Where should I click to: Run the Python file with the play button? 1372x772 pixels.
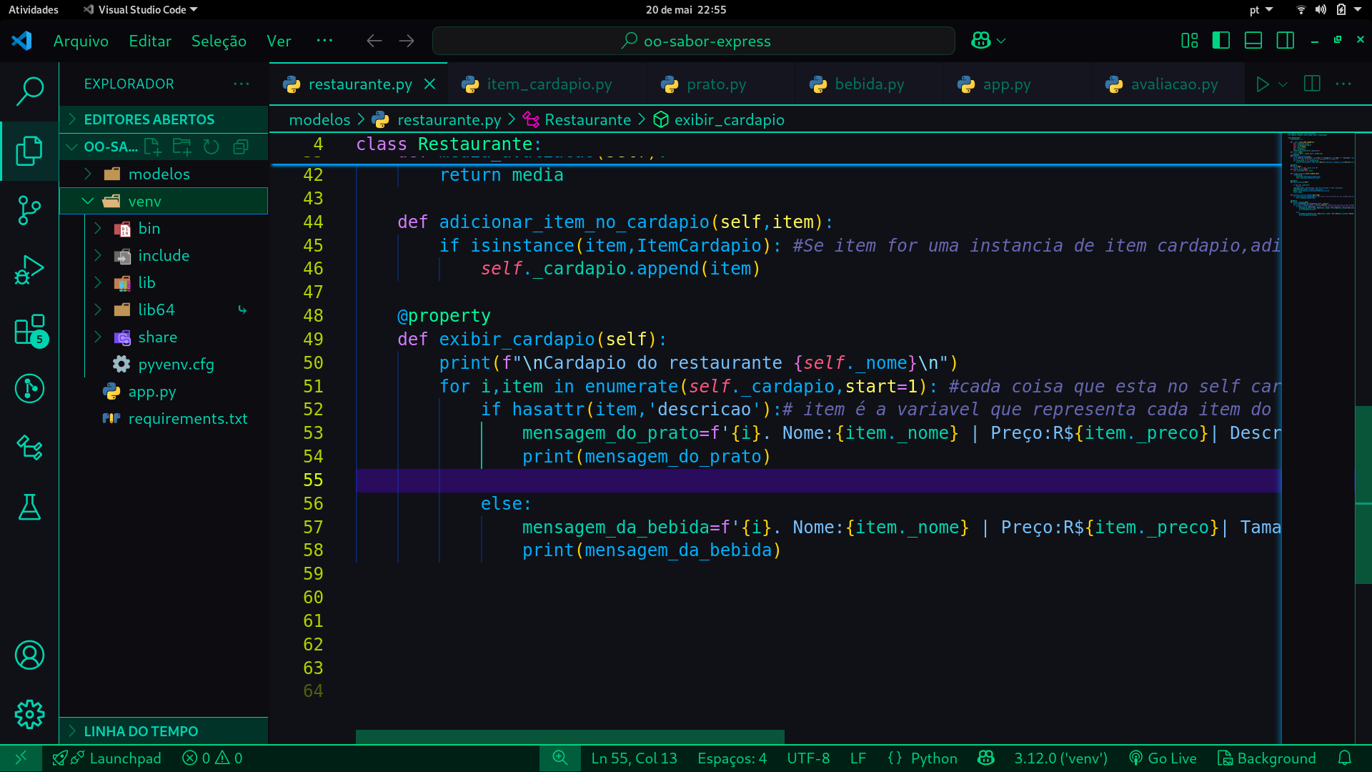[1263, 84]
